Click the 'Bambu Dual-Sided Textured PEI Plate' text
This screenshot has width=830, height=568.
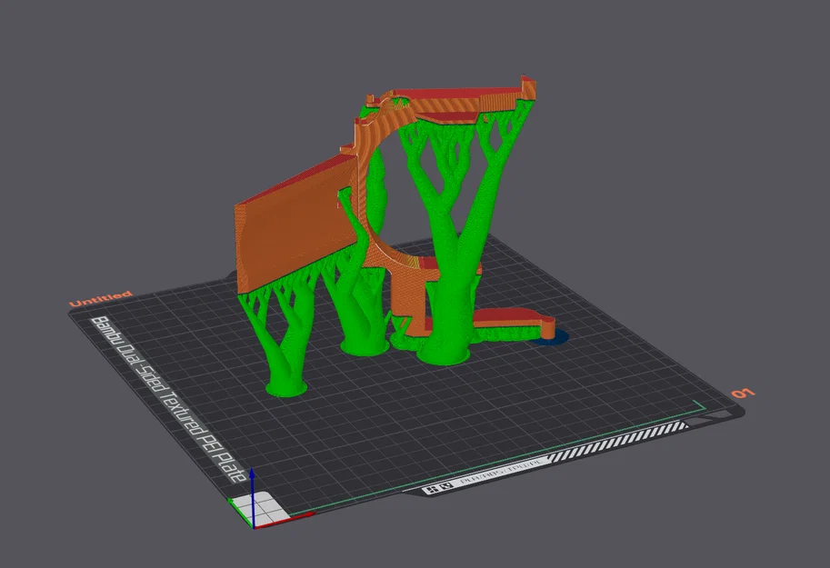(x=168, y=399)
